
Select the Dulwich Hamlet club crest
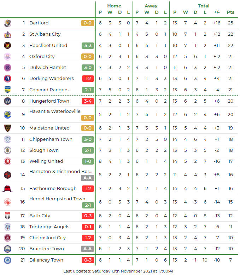7,68
